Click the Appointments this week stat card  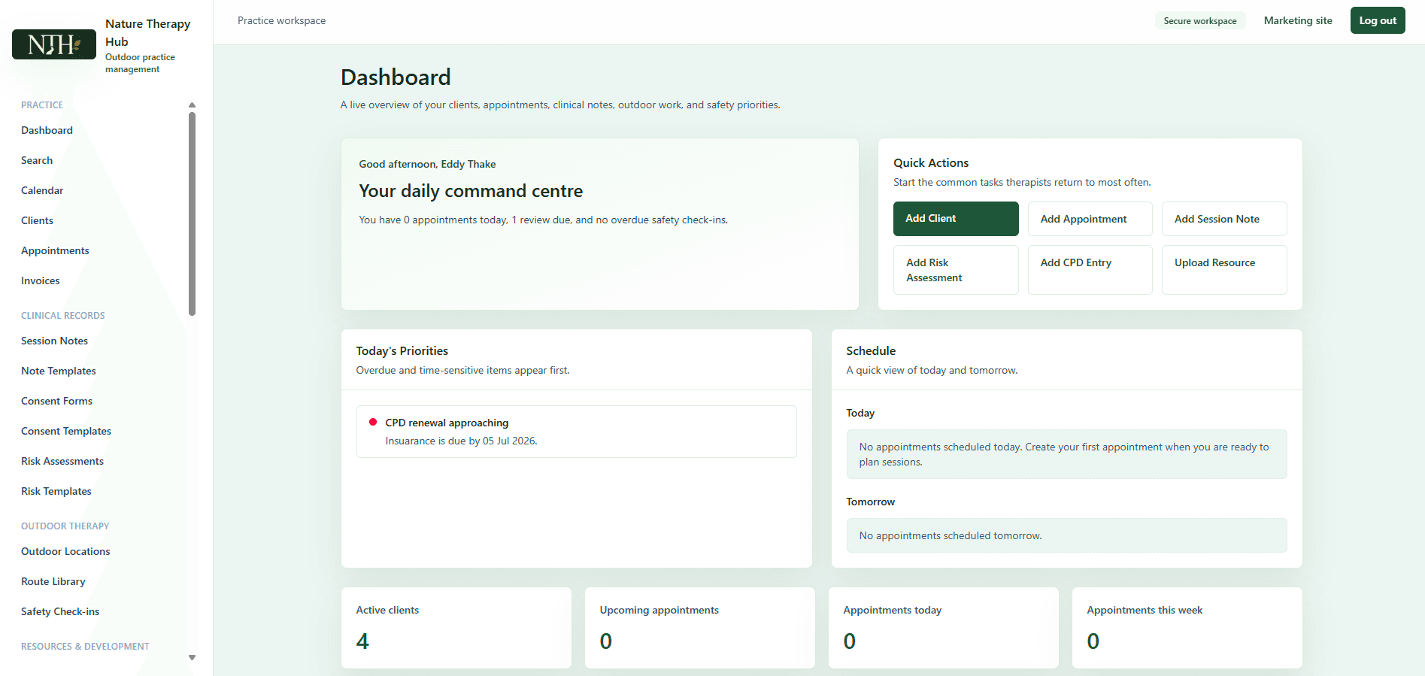[1187, 628]
